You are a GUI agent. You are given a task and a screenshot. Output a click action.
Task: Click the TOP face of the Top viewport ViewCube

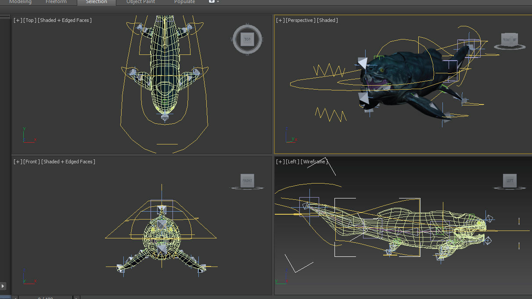(x=248, y=40)
